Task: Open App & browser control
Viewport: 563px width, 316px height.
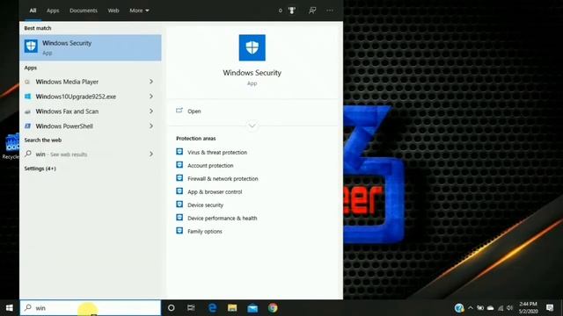Action: pyautogui.click(x=215, y=191)
